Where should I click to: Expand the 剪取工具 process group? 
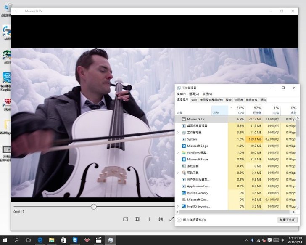coord(178,173)
